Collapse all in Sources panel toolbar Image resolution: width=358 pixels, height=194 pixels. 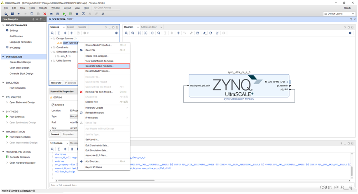point(58,33)
